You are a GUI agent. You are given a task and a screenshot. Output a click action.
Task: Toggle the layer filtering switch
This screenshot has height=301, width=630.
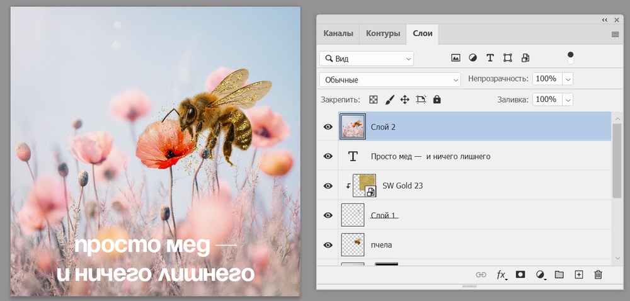tap(571, 58)
